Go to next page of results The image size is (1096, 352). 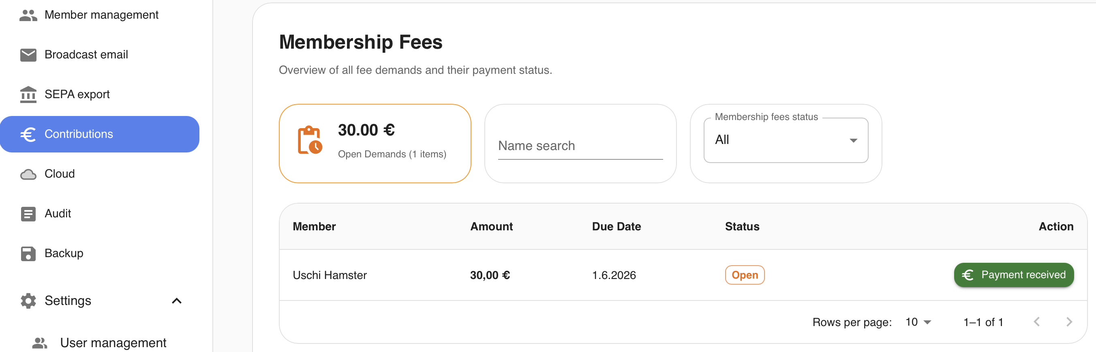click(x=1069, y=322)
